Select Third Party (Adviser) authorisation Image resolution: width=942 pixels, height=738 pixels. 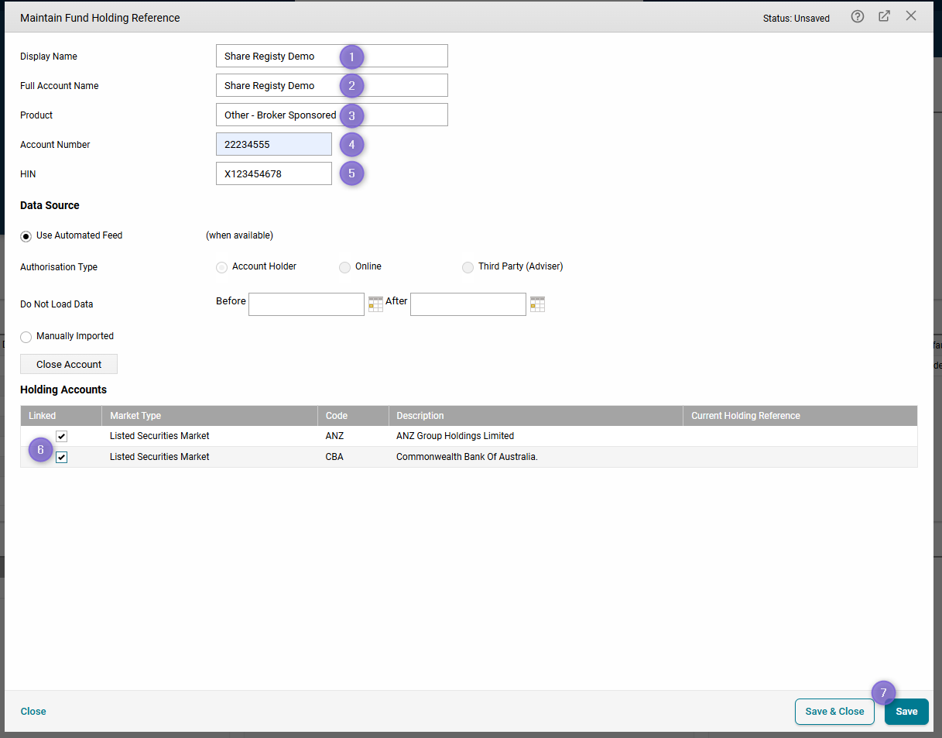click(x=468, y=266)
